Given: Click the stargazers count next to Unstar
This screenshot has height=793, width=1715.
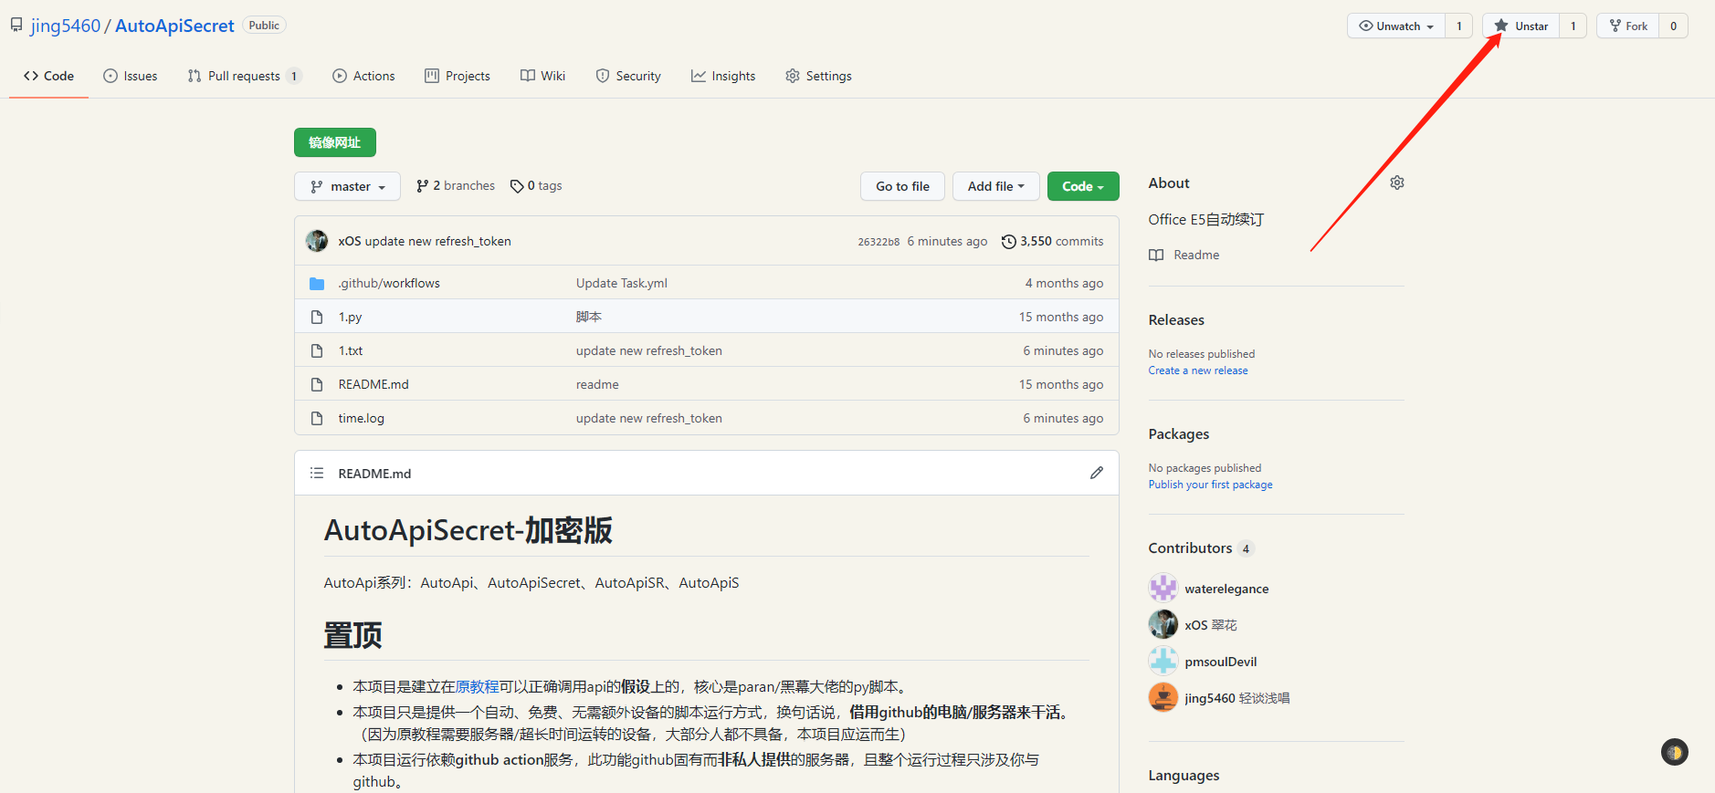Looking at the screenshot, I should [x=1573, y=26].
